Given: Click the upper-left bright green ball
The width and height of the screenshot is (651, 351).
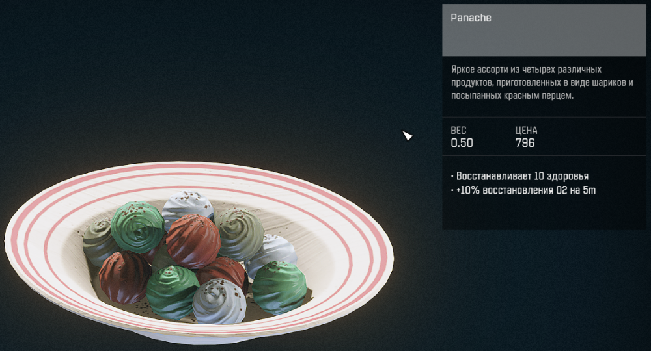Looking at the screenshot, I should coord(137,227).
